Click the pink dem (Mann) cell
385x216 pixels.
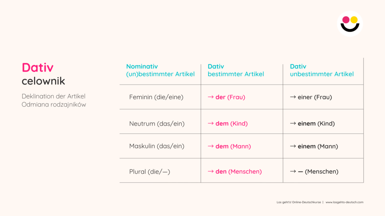[229, 146]
